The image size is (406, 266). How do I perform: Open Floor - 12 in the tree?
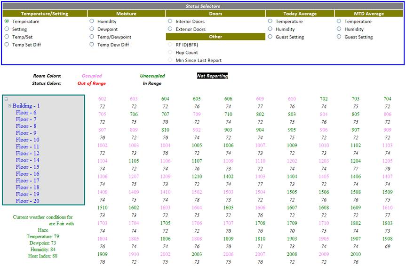[27, 153]
